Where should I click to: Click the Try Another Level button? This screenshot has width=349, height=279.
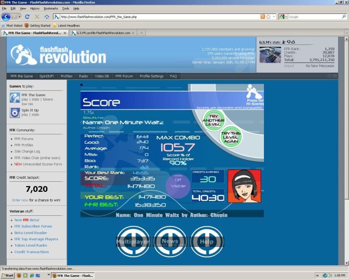213,120
